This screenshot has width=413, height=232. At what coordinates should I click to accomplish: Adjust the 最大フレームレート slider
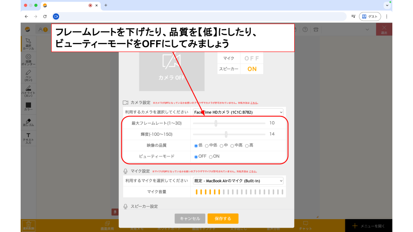tap(216, 123)
